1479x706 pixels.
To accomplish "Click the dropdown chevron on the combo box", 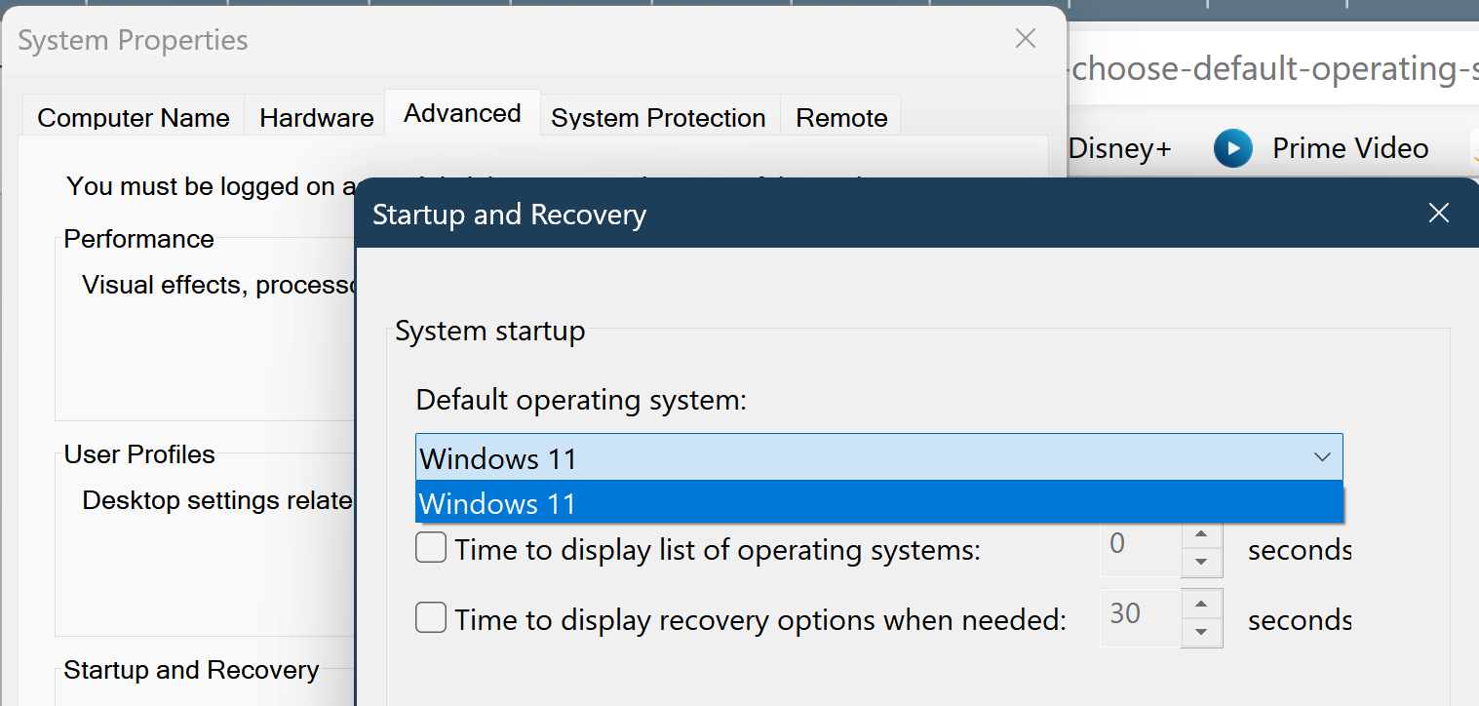I will [1323, 456].
